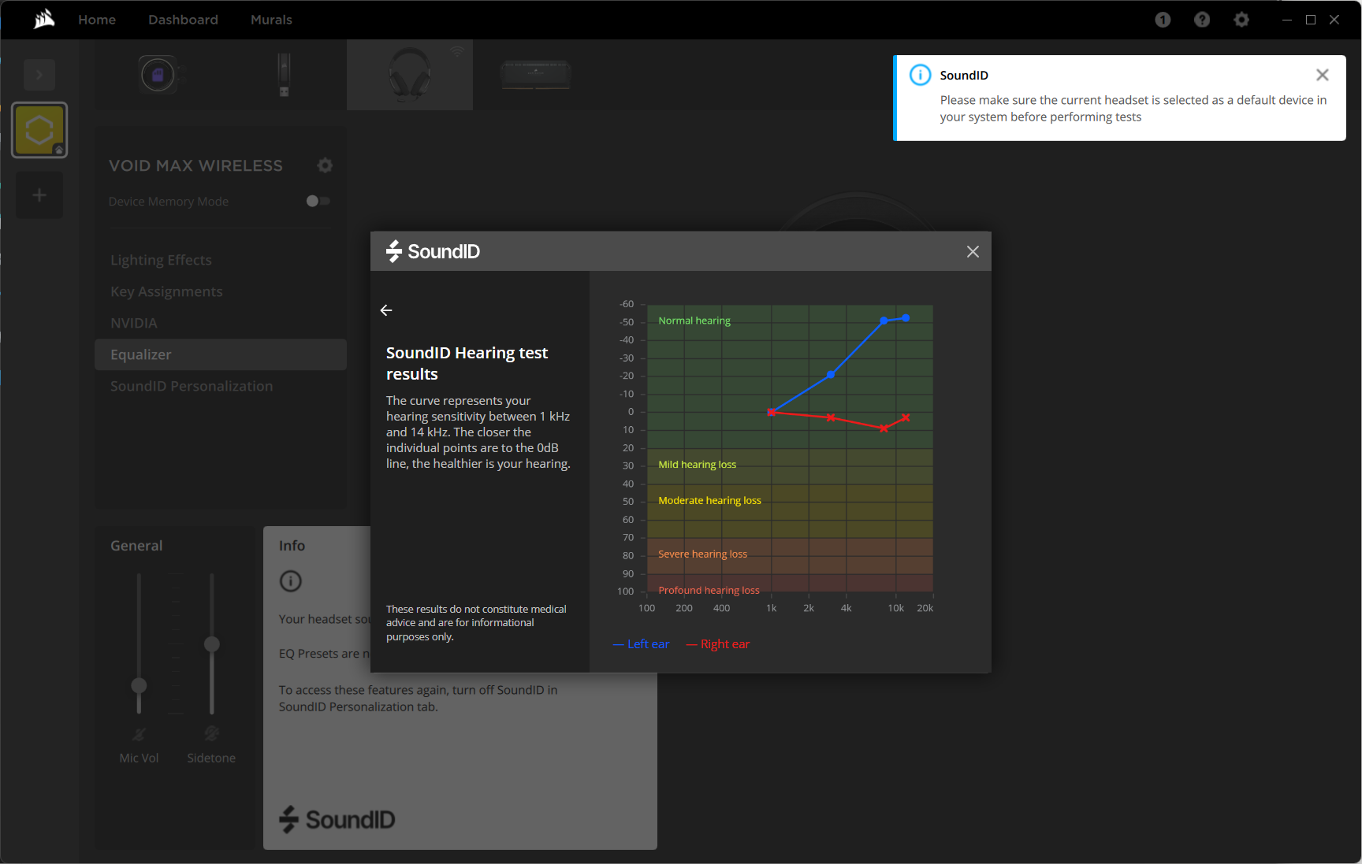Click the General panel heading

tap(136, 546)
